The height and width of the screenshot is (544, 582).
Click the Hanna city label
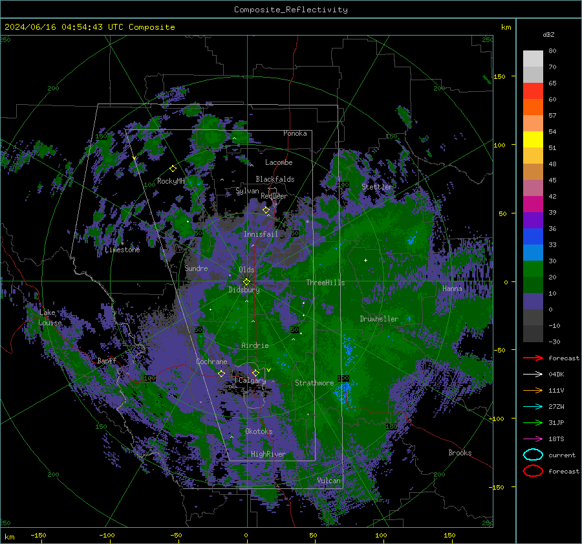click(x=452, y=288)
